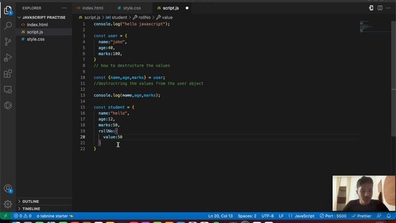Image resolution: width=396 pixels, height=223 pixels.
Task: Click the code minimap
Action: pos(375,27)
